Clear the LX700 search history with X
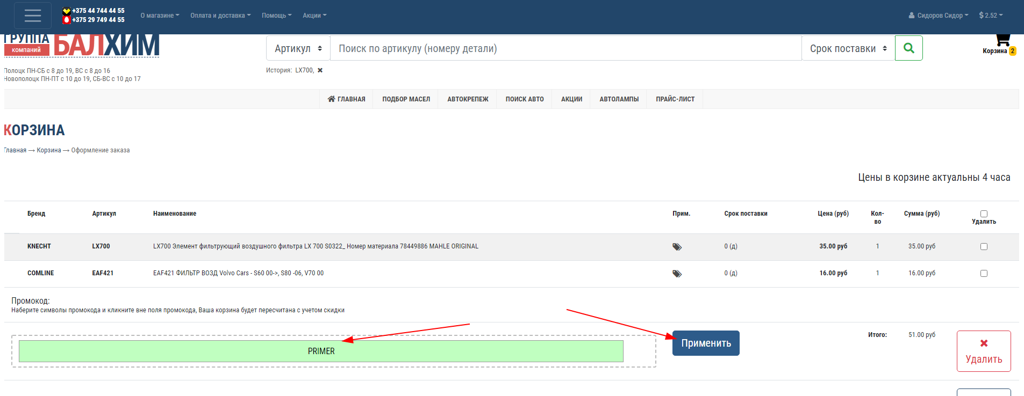The height and width of the screenshot is (396, 1024). tap(320, 70)
